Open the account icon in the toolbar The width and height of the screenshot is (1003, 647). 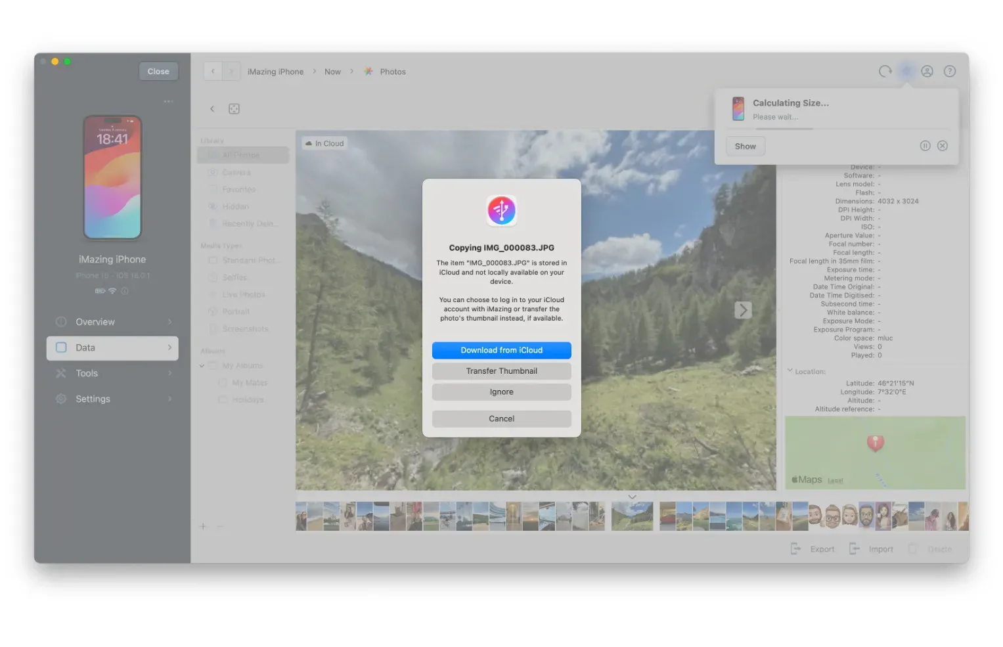(x=927, y=71)
